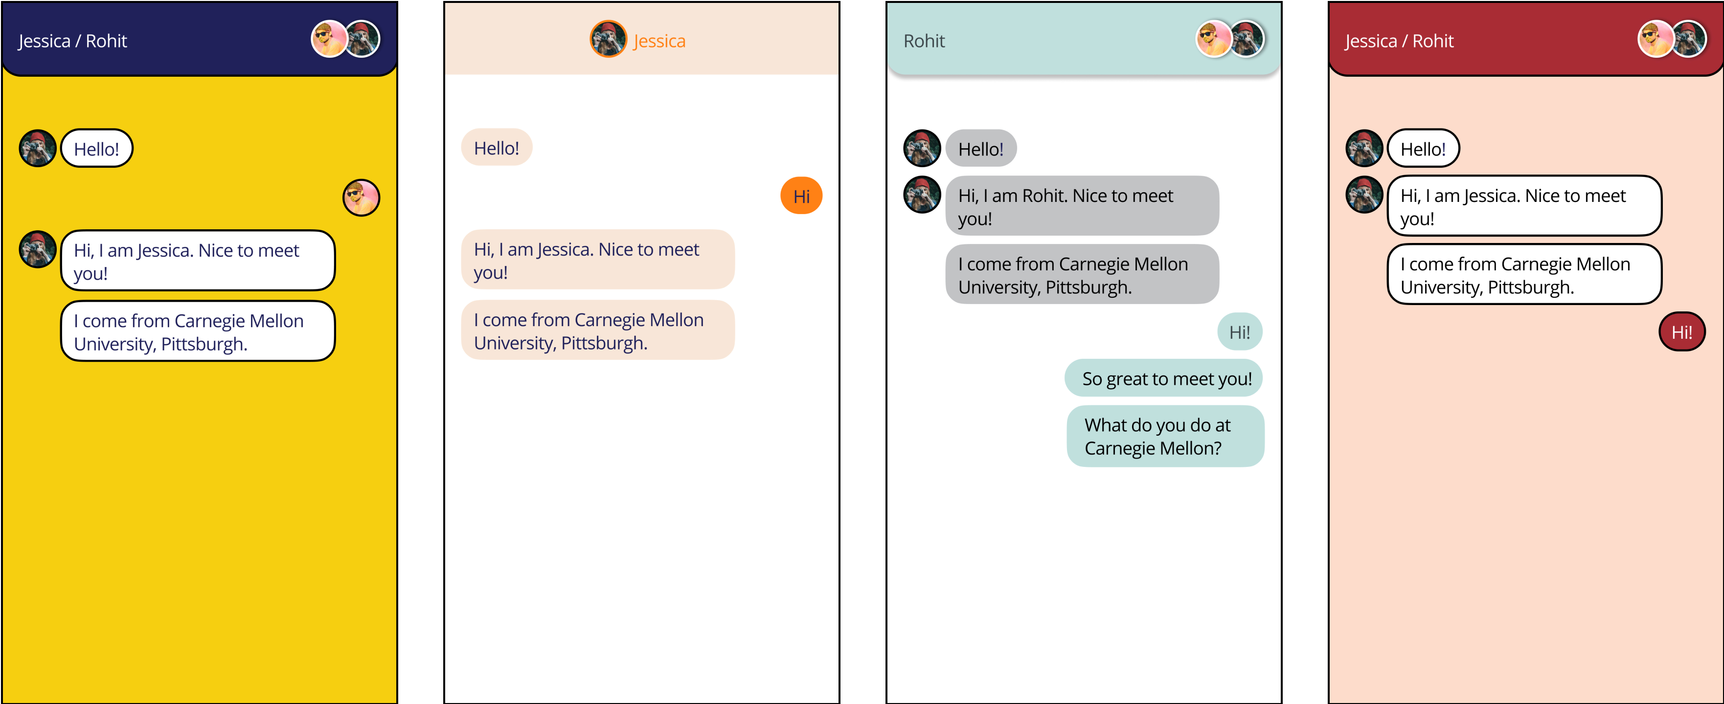
Task: Click red 'Hi!' bubble in pink chat
Action: [x=1682, y=331]
